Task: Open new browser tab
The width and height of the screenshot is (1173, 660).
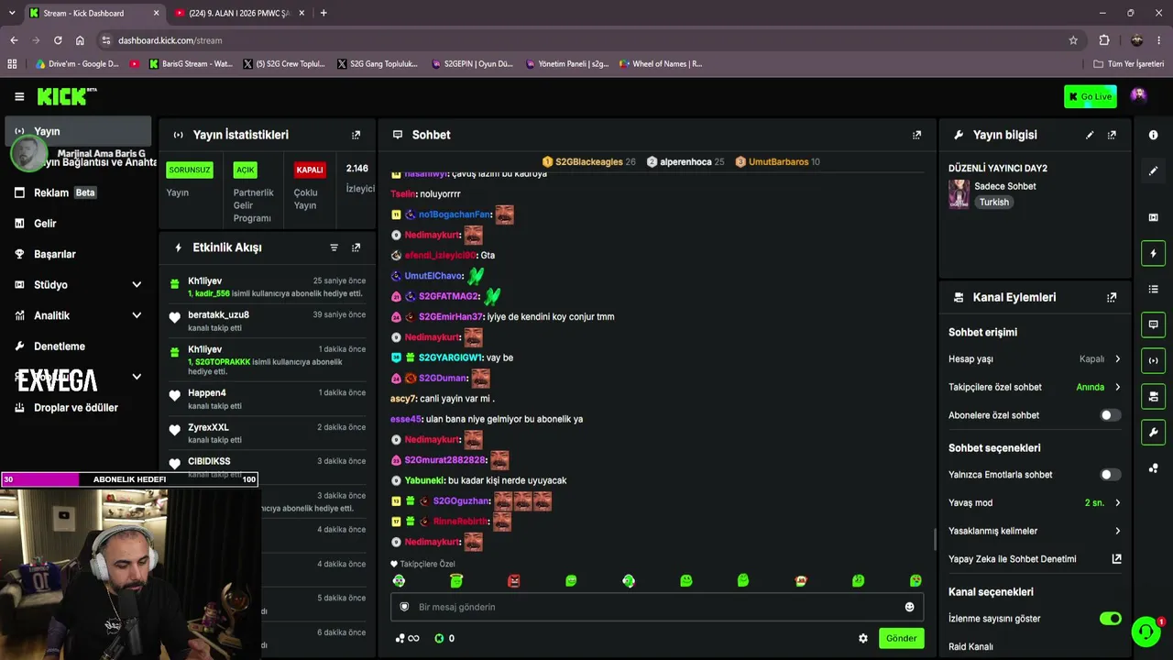Action: (323, 13)
